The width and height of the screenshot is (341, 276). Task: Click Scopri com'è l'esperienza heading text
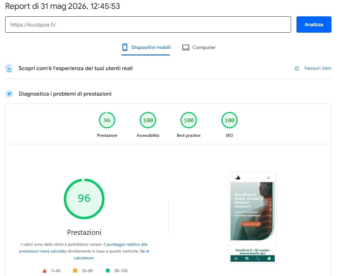coord(76,68)
